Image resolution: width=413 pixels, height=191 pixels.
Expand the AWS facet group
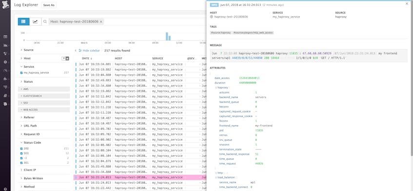(44, 89)
